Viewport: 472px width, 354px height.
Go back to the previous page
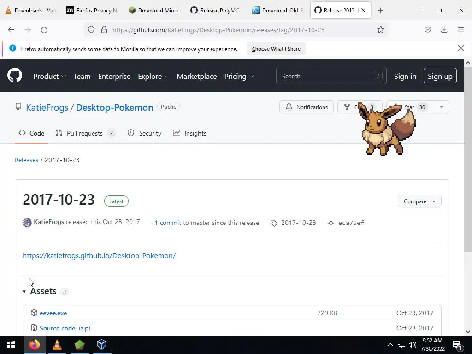(x=11, y=30)
